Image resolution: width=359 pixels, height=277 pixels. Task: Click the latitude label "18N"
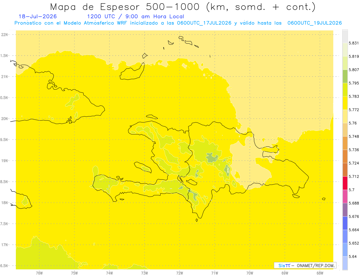click(4, 203)
